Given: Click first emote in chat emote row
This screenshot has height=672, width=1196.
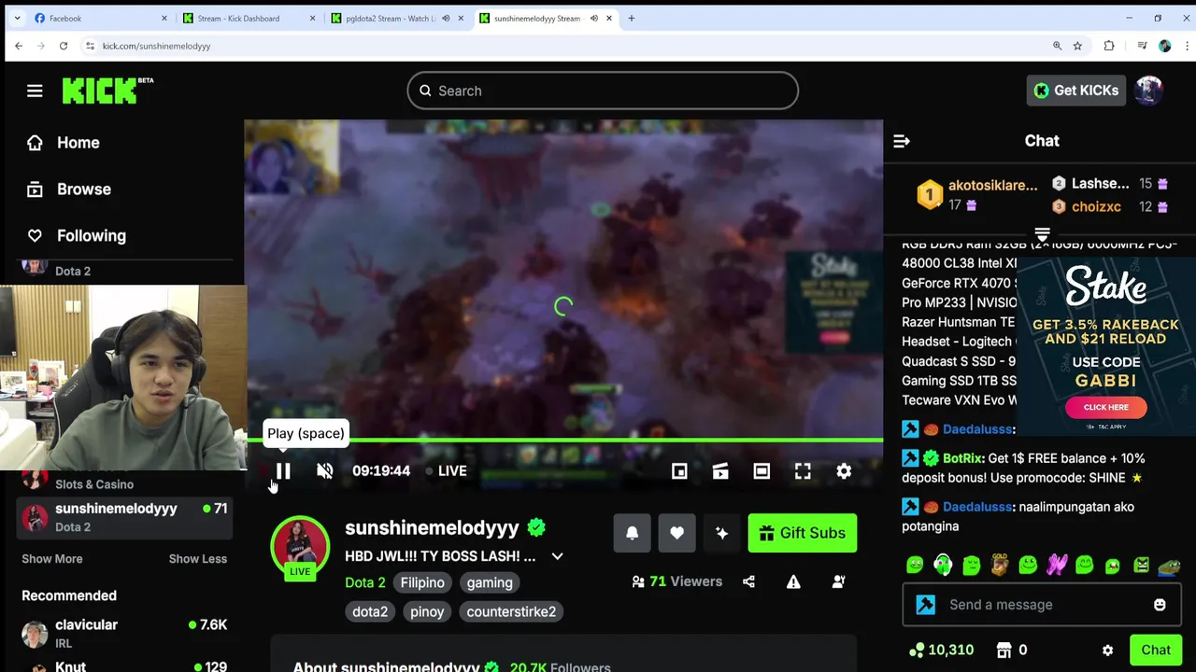Looking at the screenshot, I should click(915, 565).
